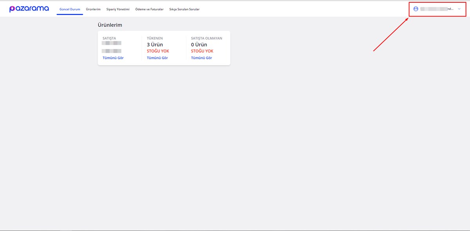Click the "3 Ürün" count text

(x=155, y=45)
